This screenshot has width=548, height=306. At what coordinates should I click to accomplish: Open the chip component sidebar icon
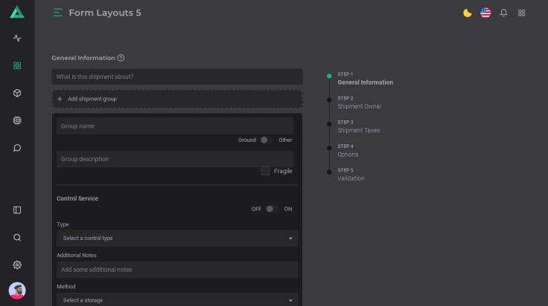(17, 120)
